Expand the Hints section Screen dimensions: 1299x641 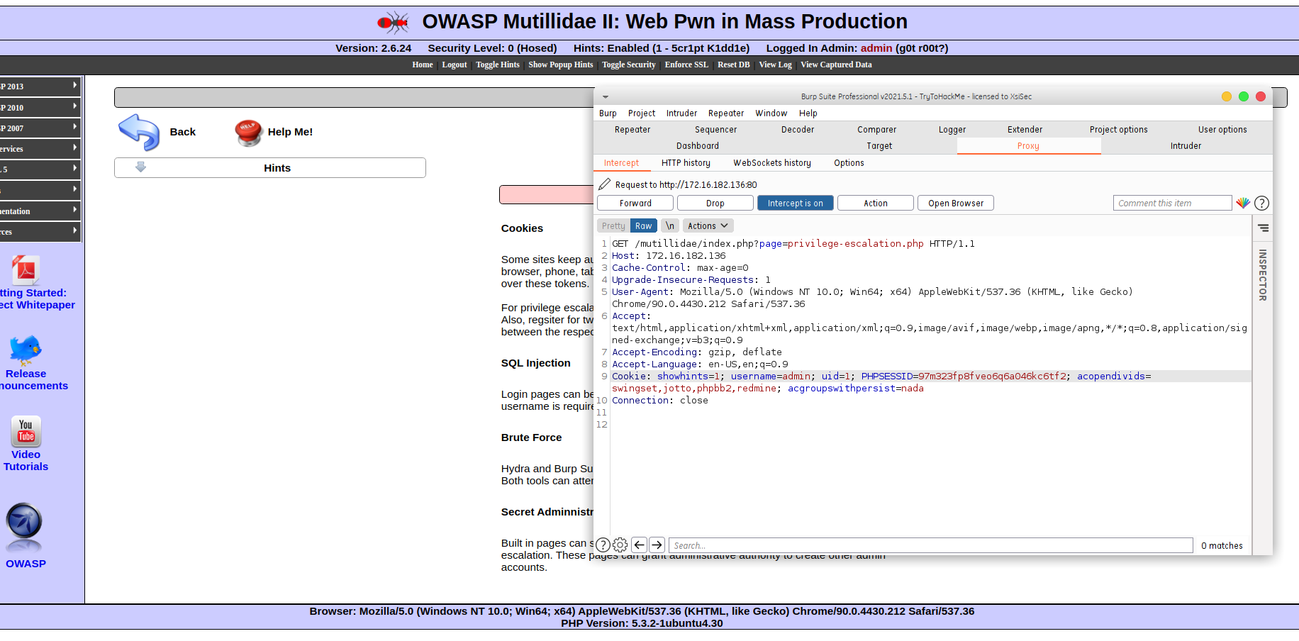[270, 167]
